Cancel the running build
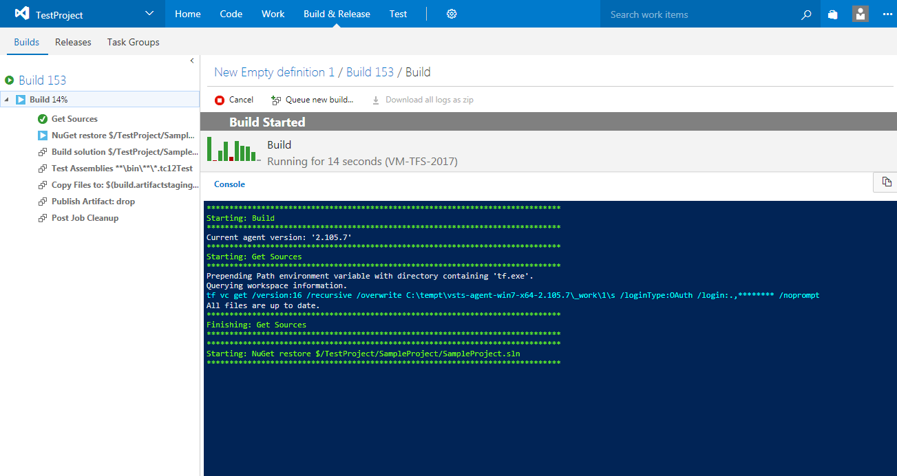Image resolution: width=897 pixels, height=476 pixels. (234, 100)
